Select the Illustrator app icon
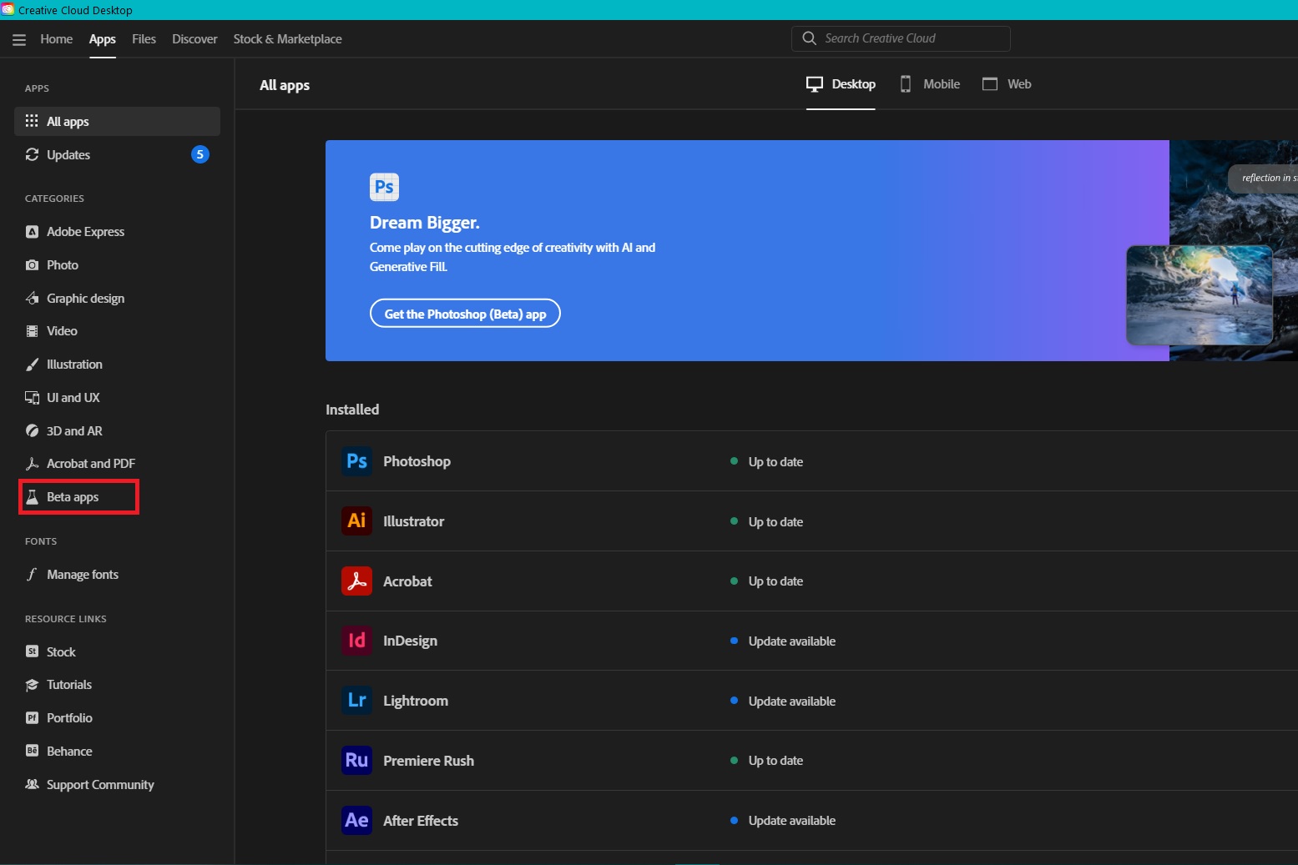Screen dimensions: 1298x865 click(356, 521)
